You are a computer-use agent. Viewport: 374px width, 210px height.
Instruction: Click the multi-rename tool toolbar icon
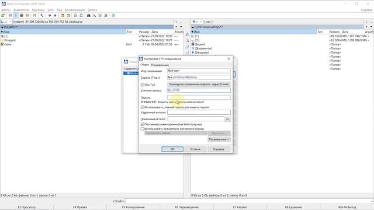point(94,16)
